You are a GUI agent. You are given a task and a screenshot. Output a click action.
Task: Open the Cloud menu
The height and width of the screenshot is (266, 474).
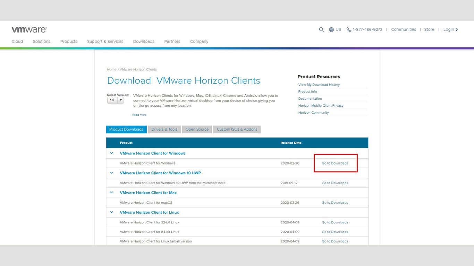(17, 42)
